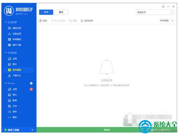Open 更多 under iPhone
Image resolution: width=178 pixels, height=134 pixels.
point(12,117)
